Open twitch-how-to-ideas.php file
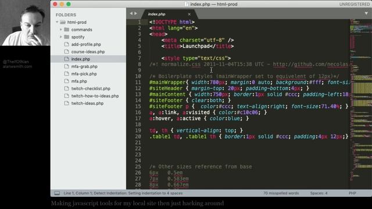The width and height of the screenshot is (372, 209). pos(95,96)
